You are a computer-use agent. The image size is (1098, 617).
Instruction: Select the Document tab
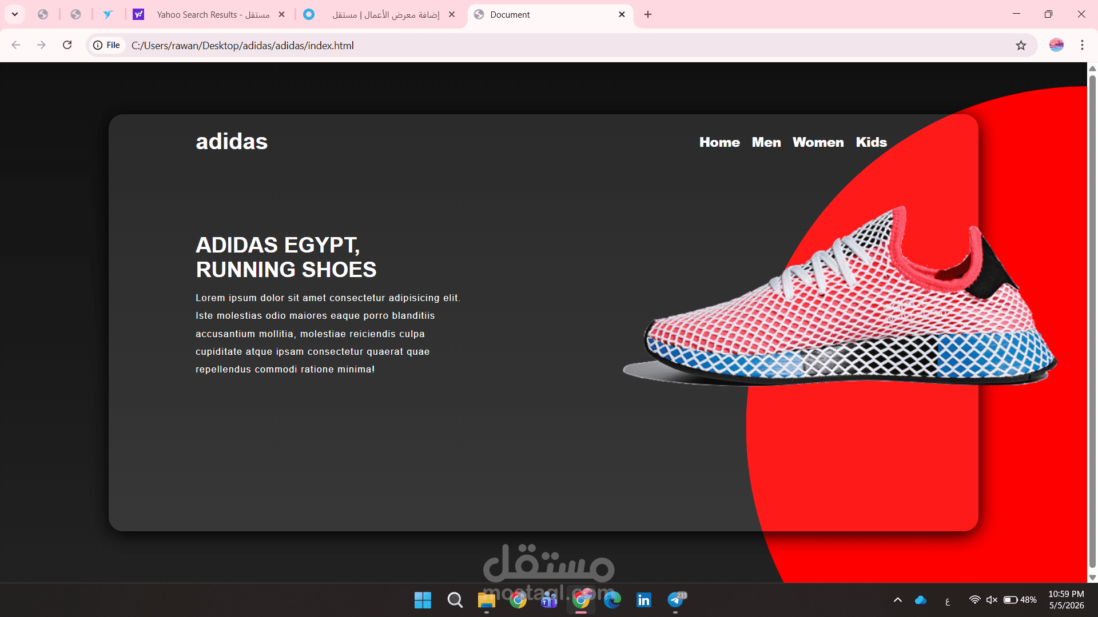coord(550,14)
